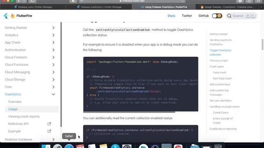Jump to Handling uncaught errors section
The image size is (264, 148).
tap(224, 107)
